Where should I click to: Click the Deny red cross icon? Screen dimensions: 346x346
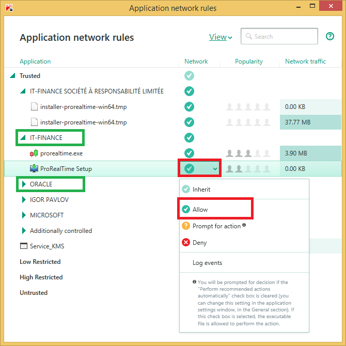186,242
